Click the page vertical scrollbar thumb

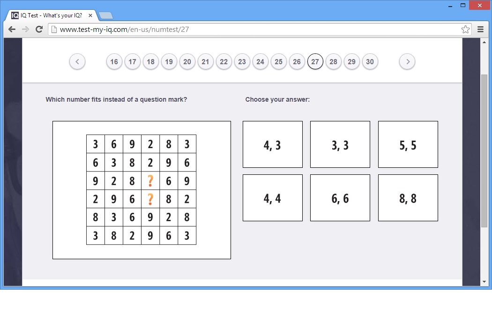coord(484,150)
